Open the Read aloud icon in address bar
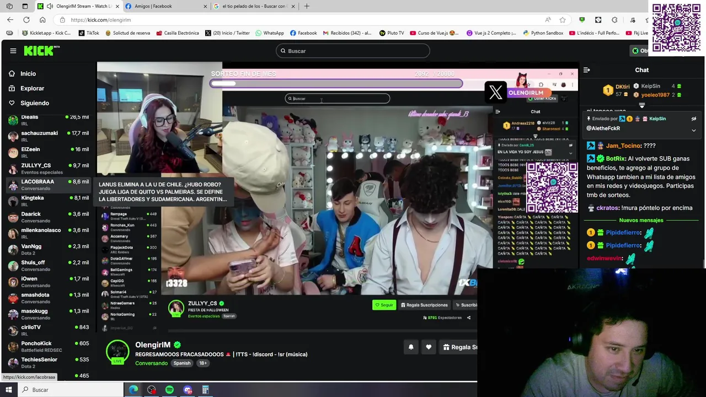 pyautogui.click(x=548, y=20)
